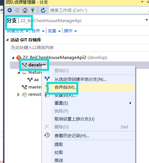Collapse the 活动 GIT 存储库 section
Image resolution: width=149 pixels, height=163 pixels.
tap(7, 40)
